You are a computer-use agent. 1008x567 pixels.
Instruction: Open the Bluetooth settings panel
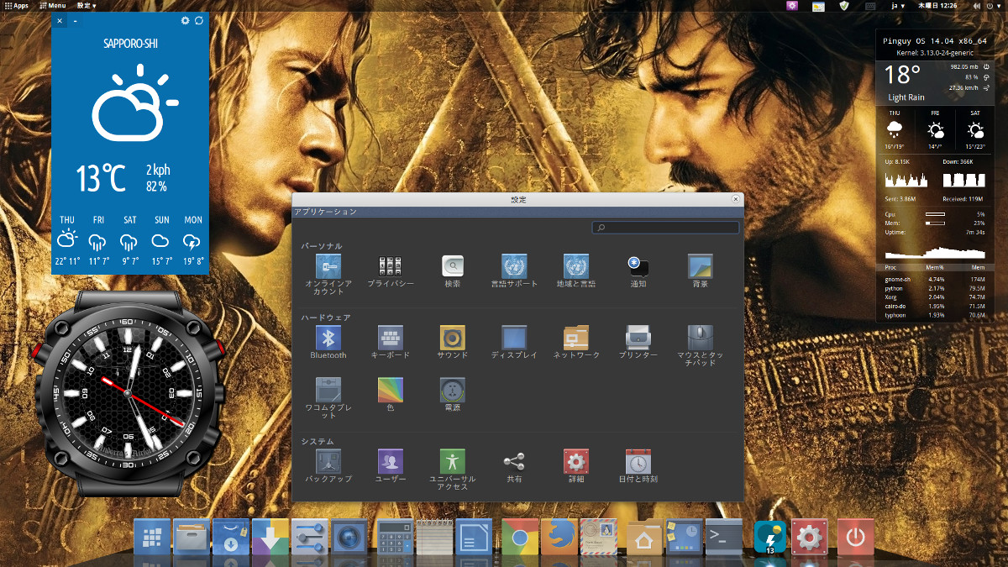click(328, 343)
